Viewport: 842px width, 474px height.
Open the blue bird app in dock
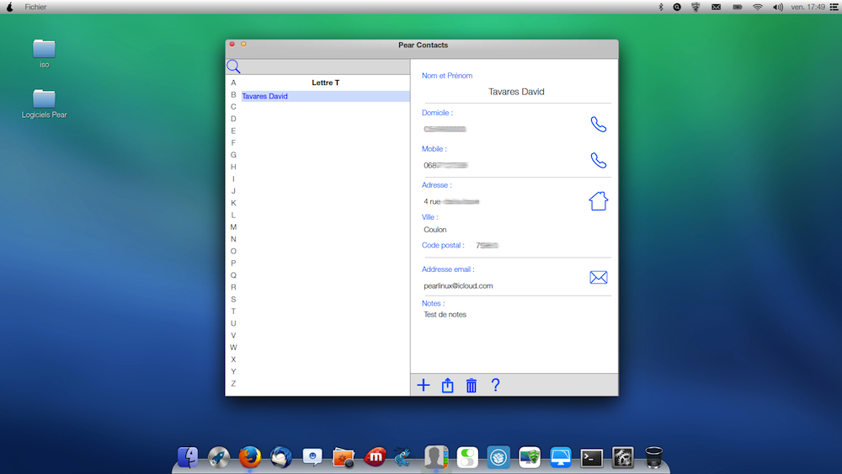[403, 457]
